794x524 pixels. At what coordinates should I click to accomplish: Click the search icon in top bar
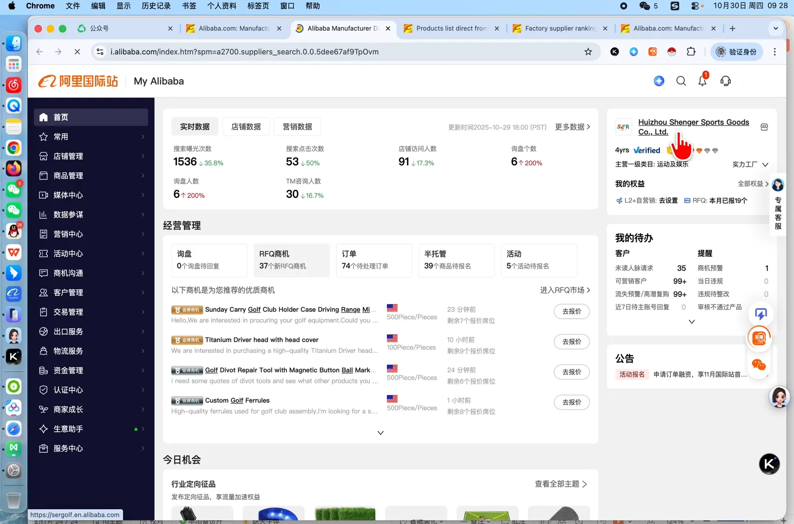[x=681, y=81]
